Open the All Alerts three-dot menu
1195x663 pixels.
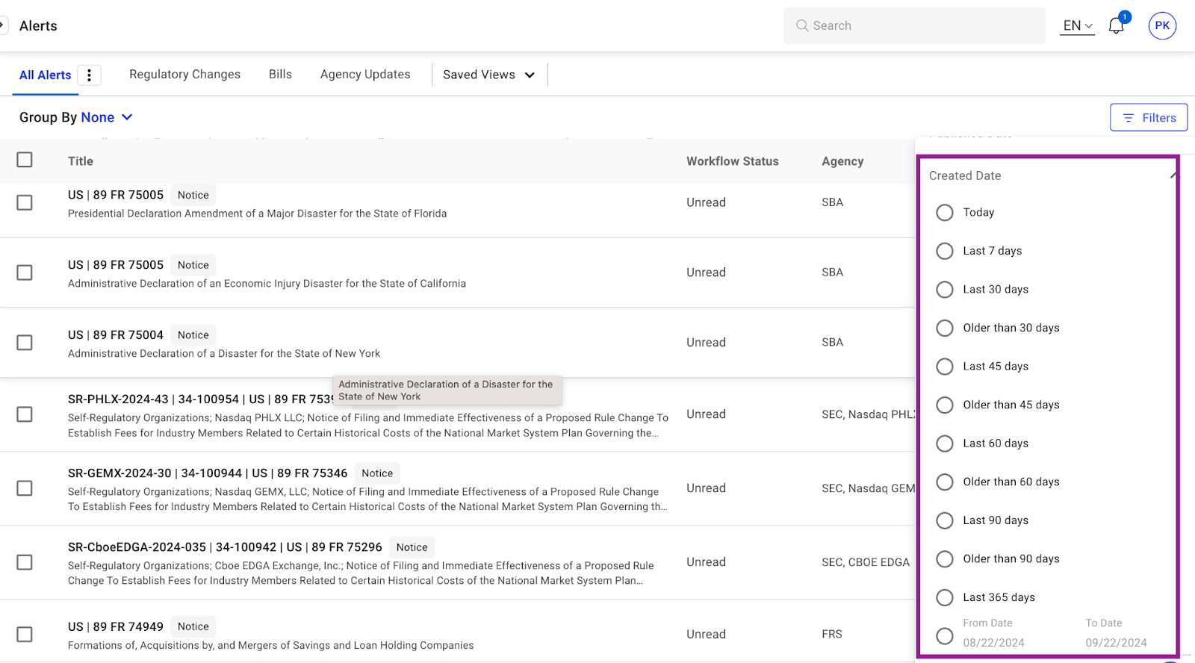pyautogui.click(x=89, y=75)
